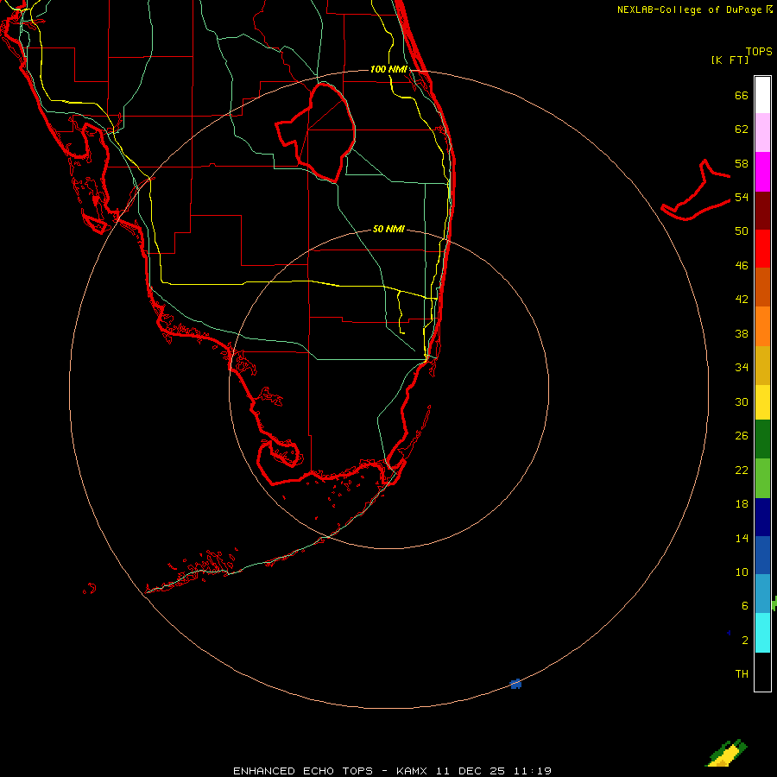Image resolution: width=777 pixels, height=777 pixels.
Task: Click the 50 NMI range ring label
Action: tap(388, 229)
